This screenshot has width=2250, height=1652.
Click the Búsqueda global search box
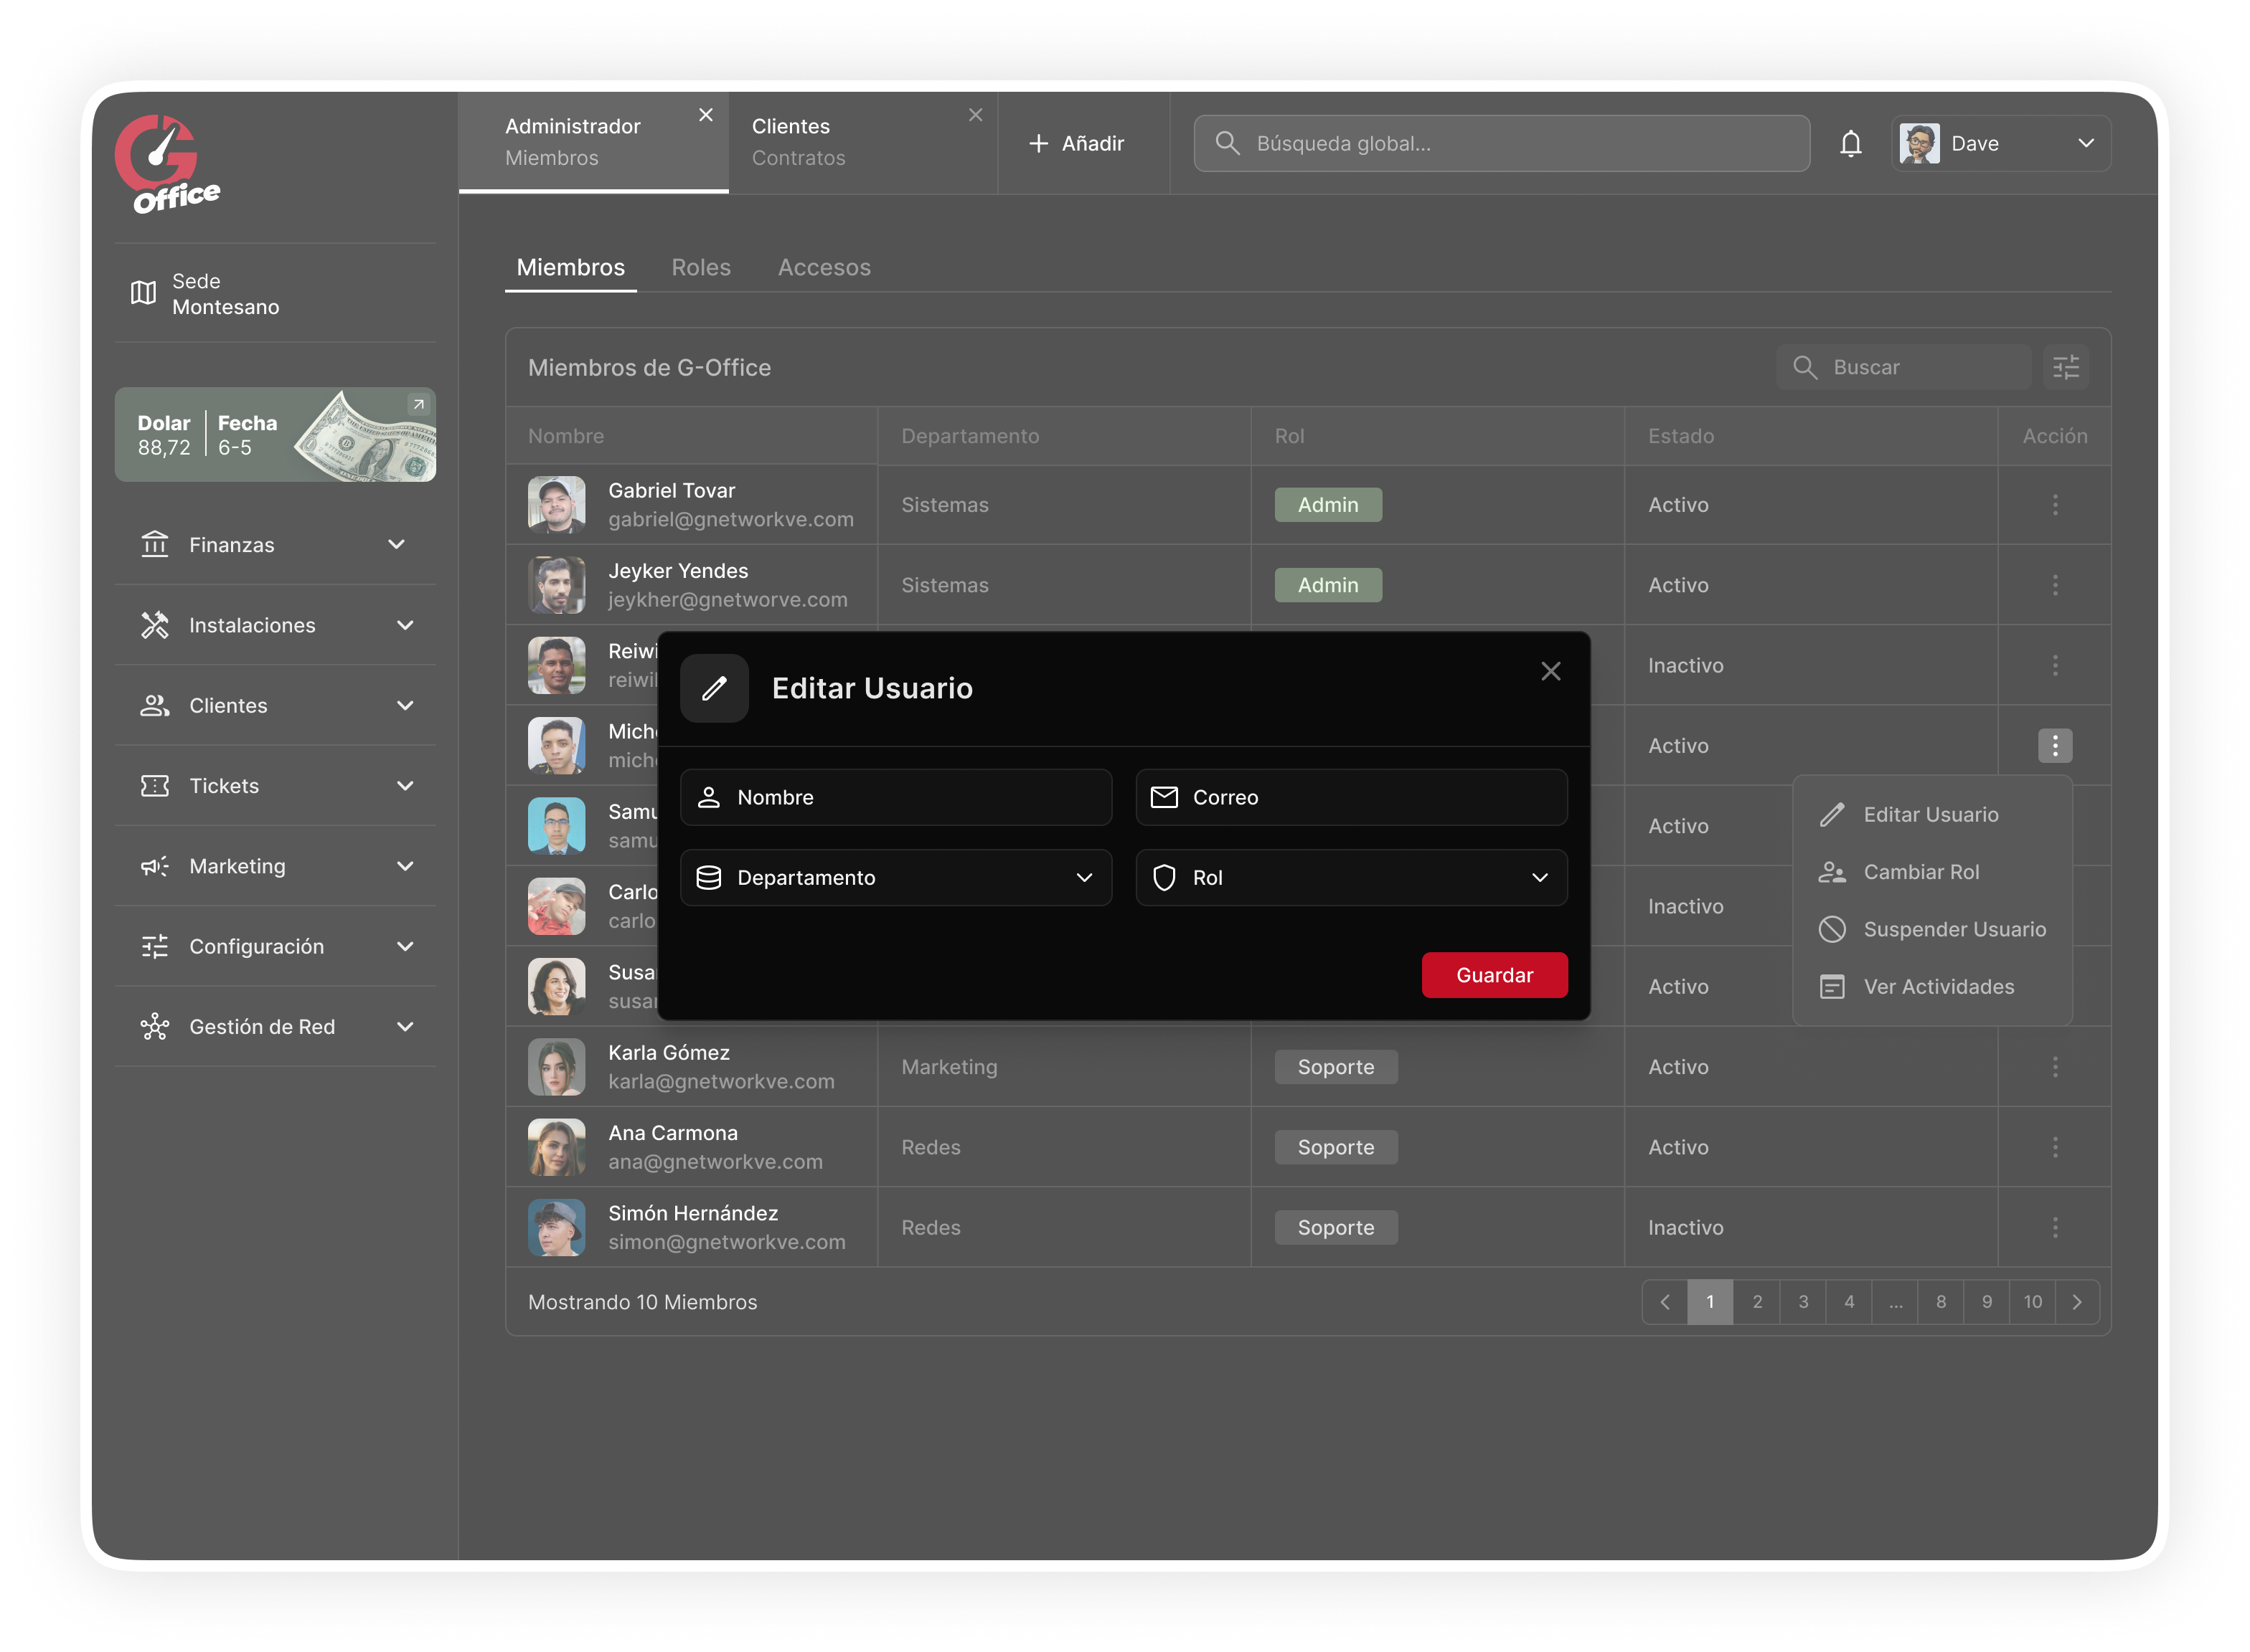(x=1501, y=144)
